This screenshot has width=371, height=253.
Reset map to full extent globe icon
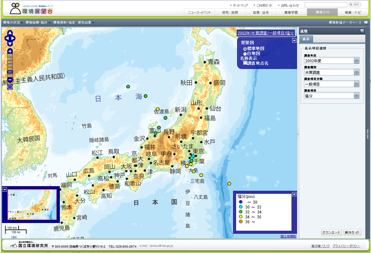[10, 87]
